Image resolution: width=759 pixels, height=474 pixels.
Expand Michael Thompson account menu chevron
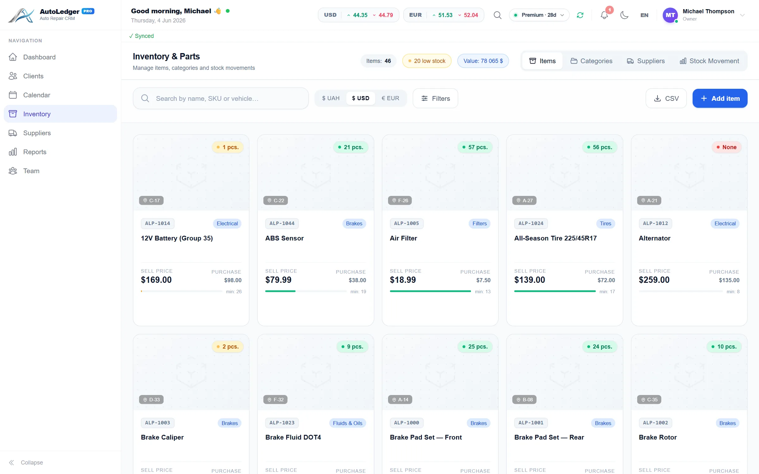(742, 15)
